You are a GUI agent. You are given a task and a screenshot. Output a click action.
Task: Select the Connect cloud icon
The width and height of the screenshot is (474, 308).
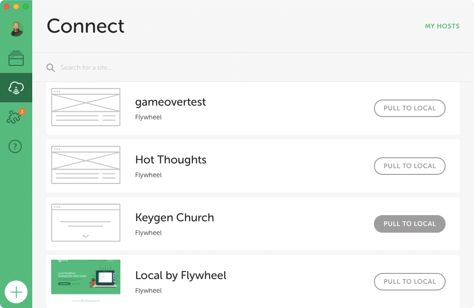point(16,88)
